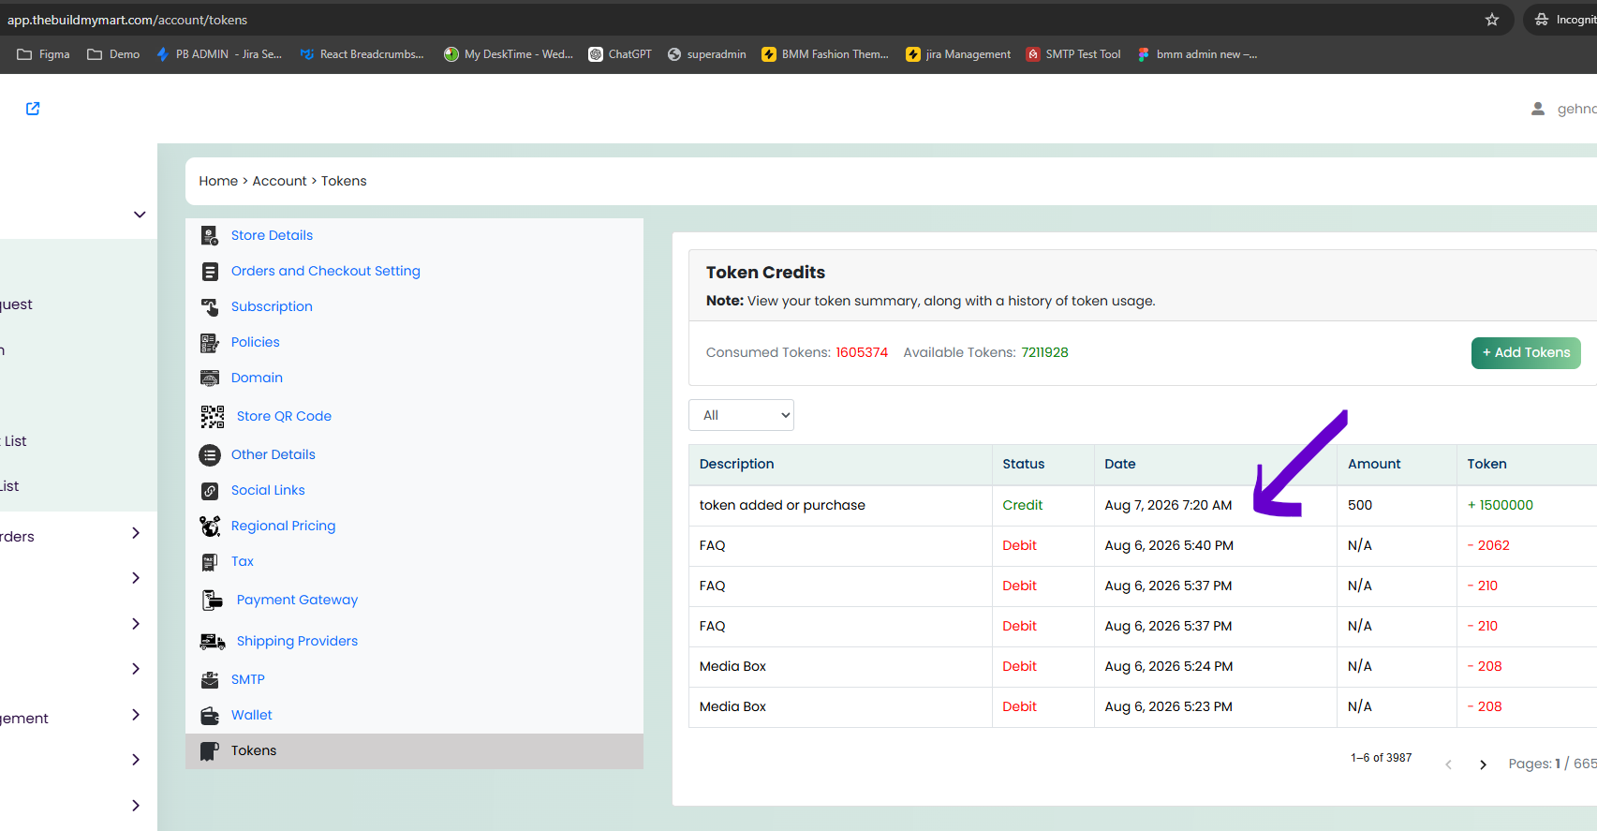The image size is (1597, 831).
Task: Open the Wallet page
Action: pyautogui.click(x=252, y=715)
